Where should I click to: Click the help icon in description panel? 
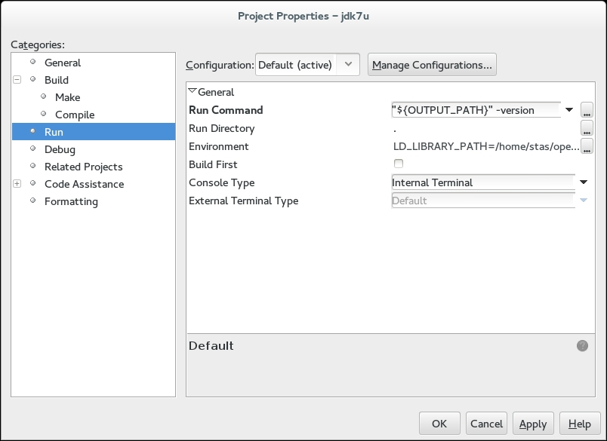tap(582, 345)
